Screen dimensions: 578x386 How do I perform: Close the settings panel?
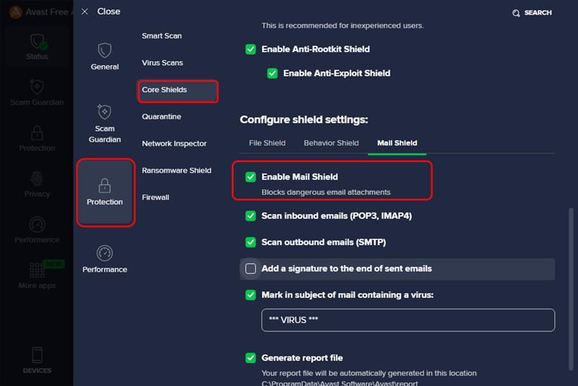click(x=101, y=12)
